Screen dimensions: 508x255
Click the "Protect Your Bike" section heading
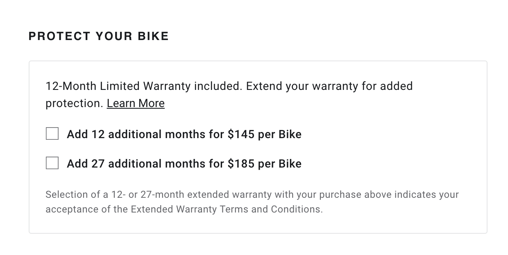coord(99,36)
